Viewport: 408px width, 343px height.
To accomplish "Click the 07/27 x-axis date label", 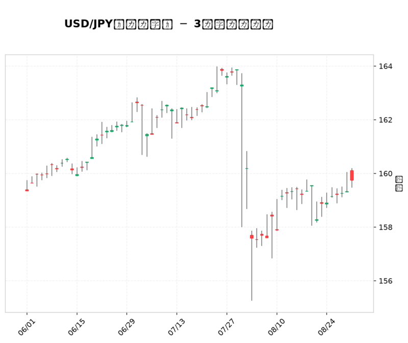I will (x=226, y=327).
